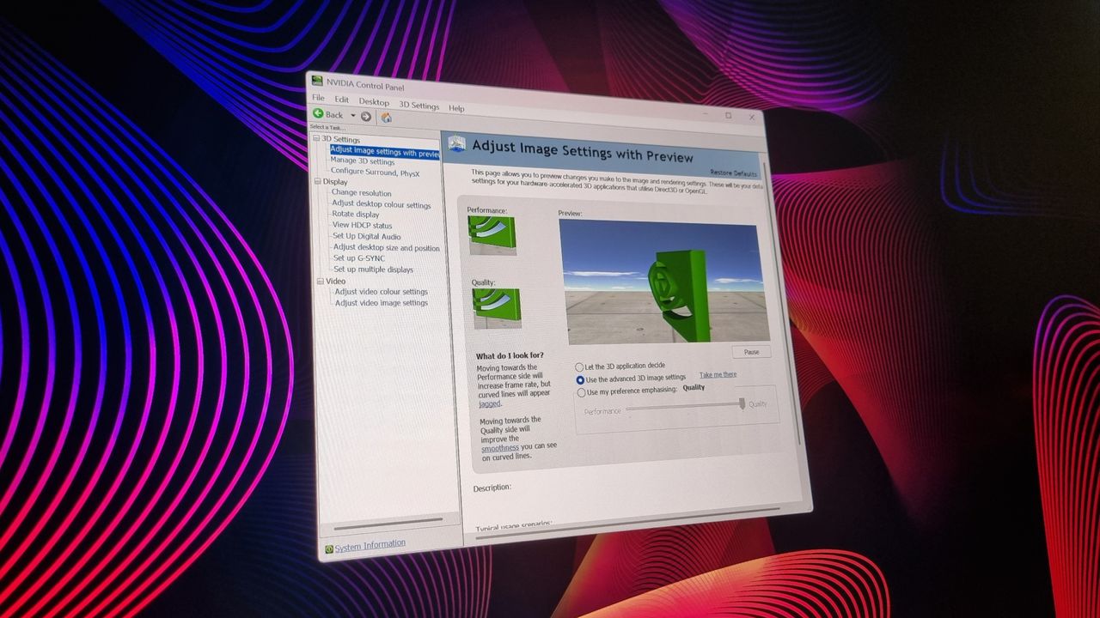This screenshot has height=618, width=1100.
Task: Collapse the Video tree node
Action: click(x=320, y=282)
